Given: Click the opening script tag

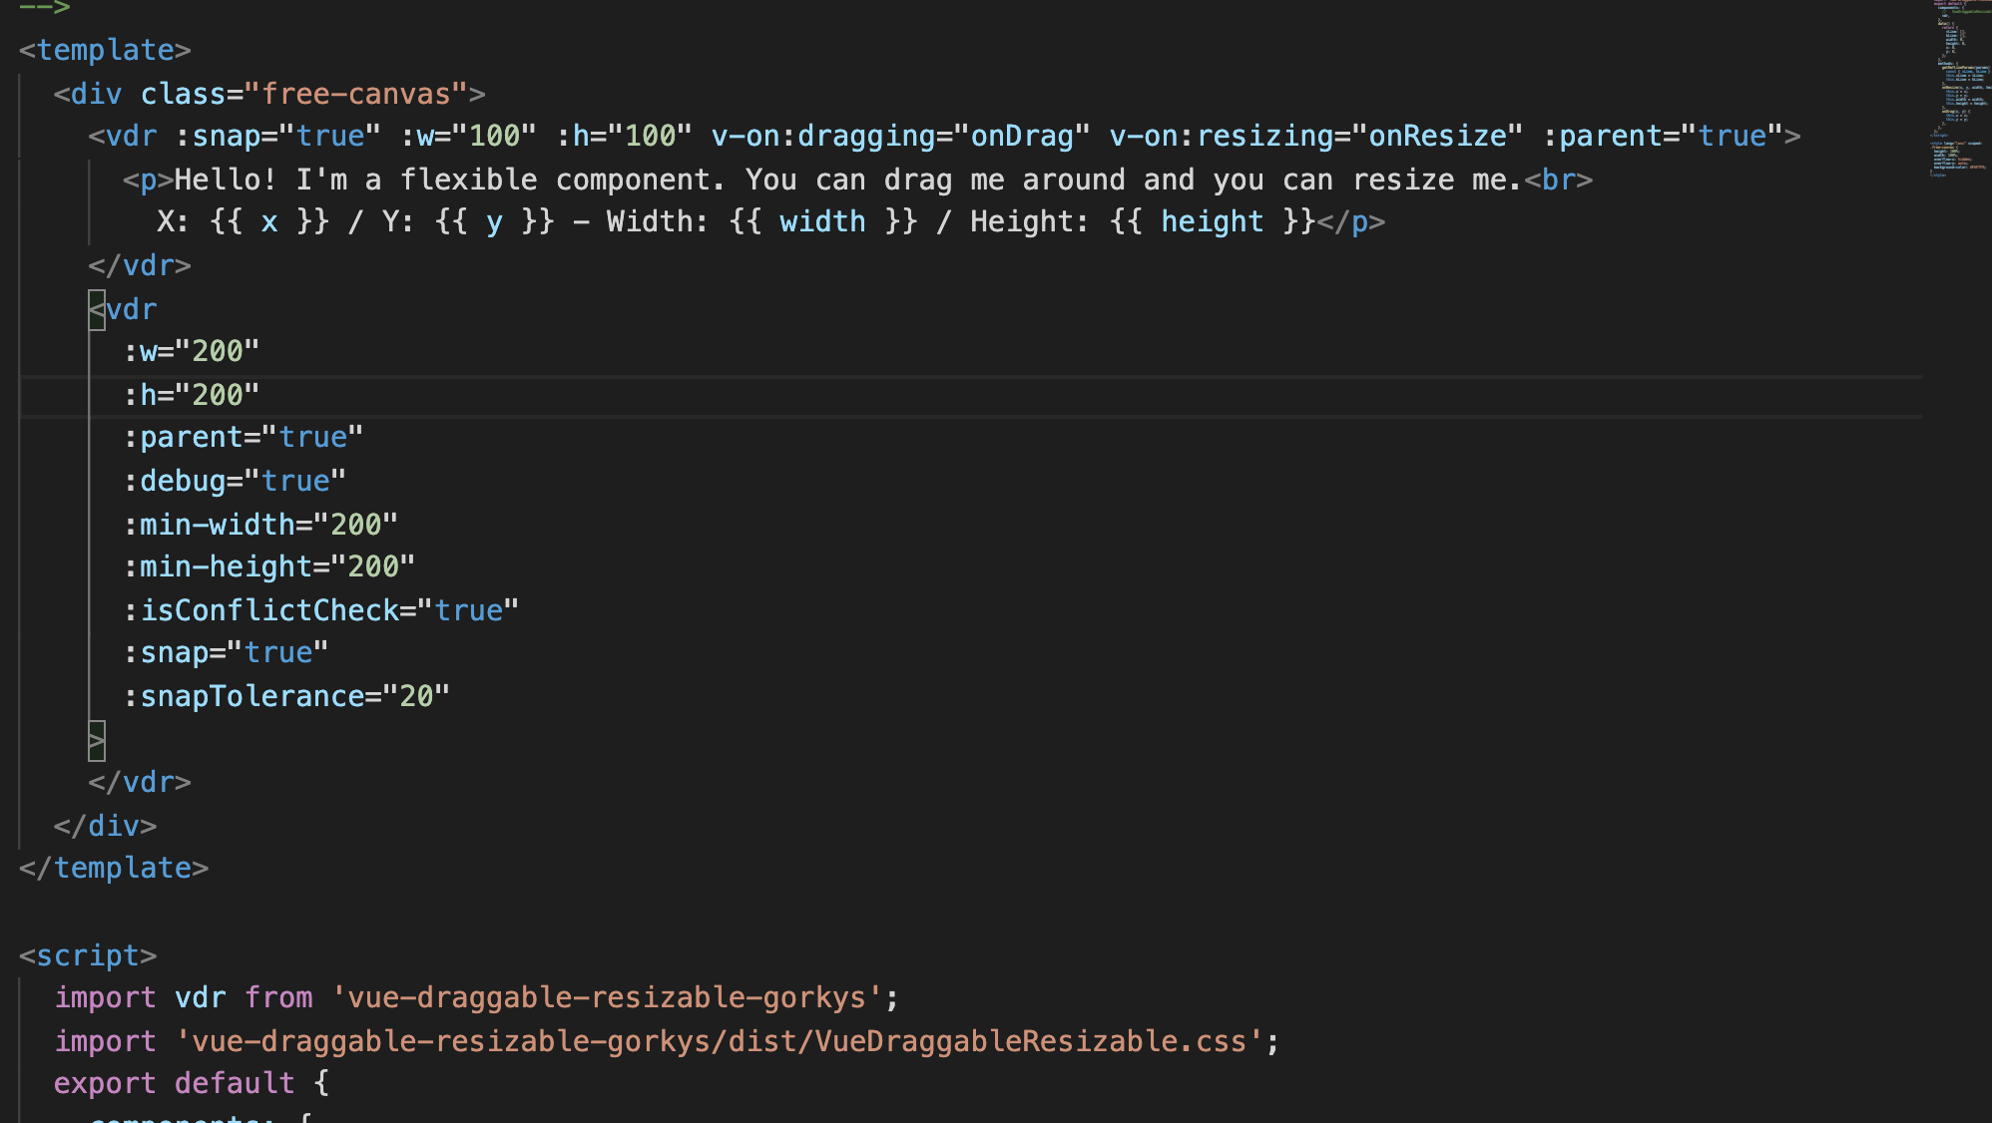Looking at the screenshot, I should click(x=88, y=955).
